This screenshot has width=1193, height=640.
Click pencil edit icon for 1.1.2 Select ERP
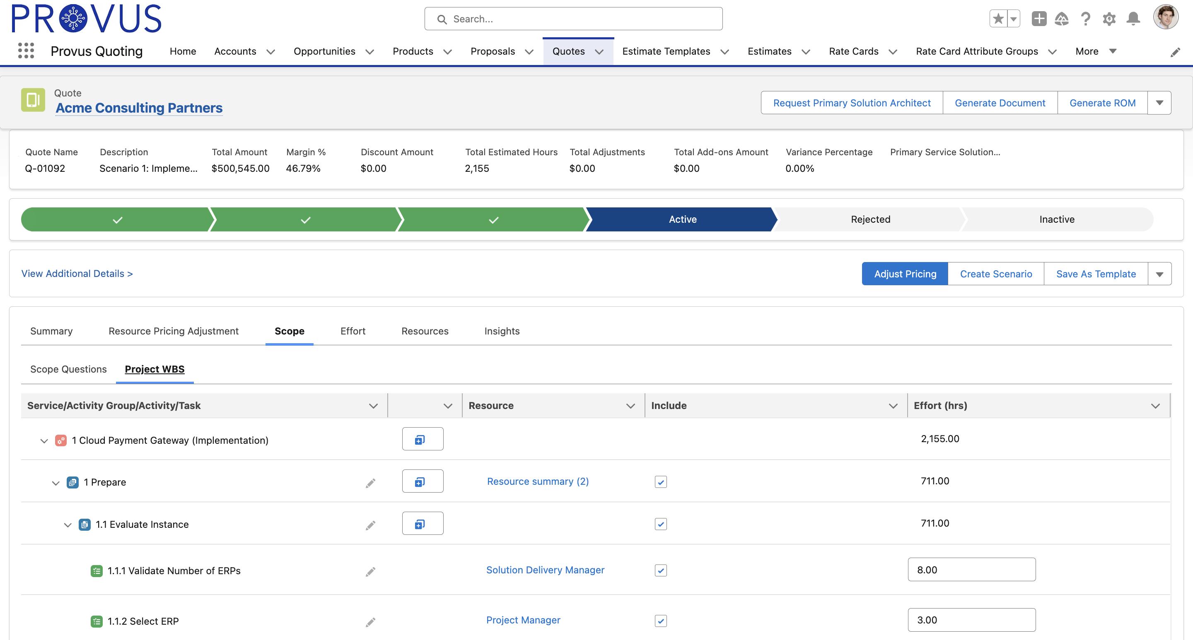coord(370,621)
